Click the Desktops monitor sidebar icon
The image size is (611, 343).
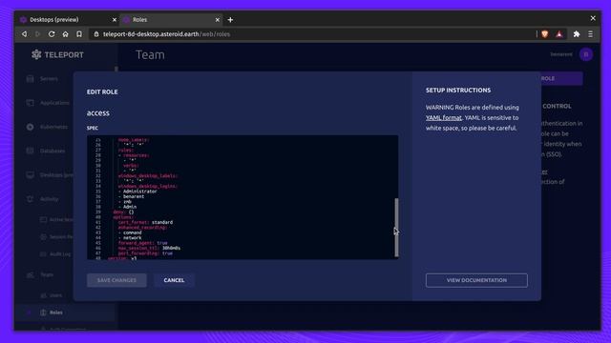30,175
